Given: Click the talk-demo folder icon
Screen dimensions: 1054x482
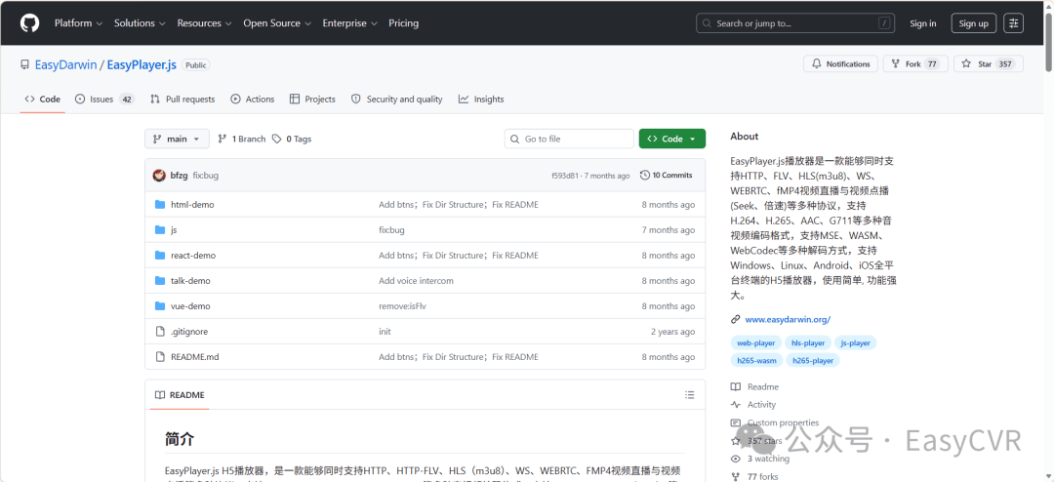Looking at the screenshot, I should (160, 281).
